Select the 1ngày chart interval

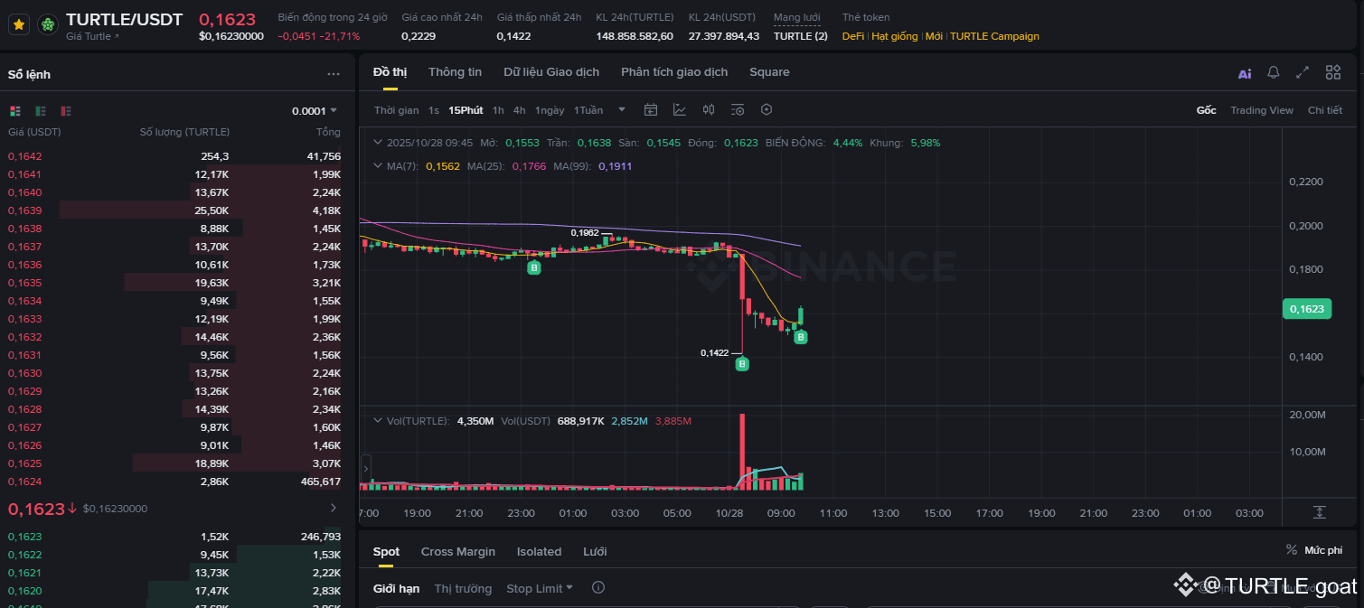pyautogui.click(x=550, y=110)
